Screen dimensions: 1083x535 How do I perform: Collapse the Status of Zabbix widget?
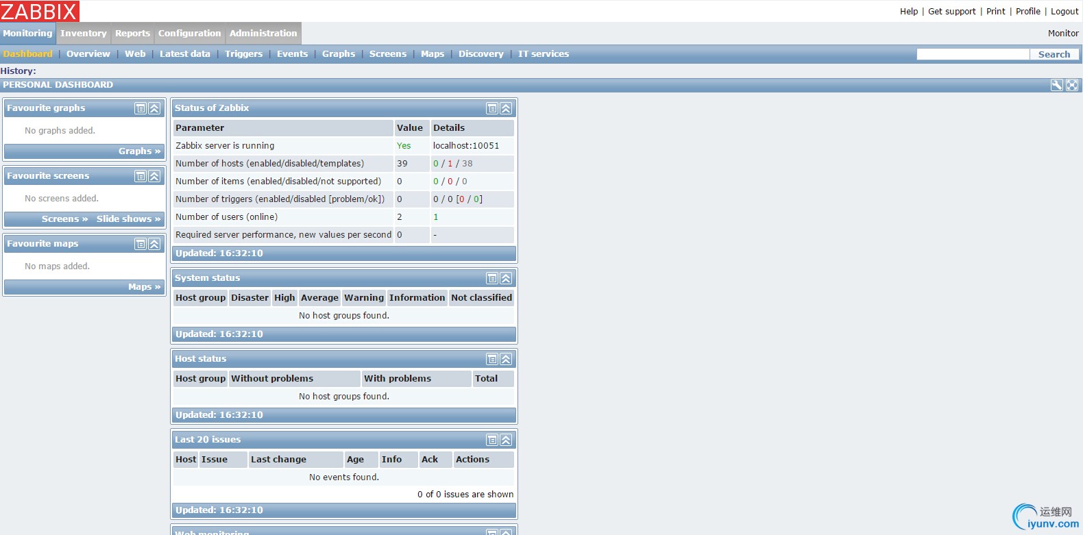coord(506,108)
